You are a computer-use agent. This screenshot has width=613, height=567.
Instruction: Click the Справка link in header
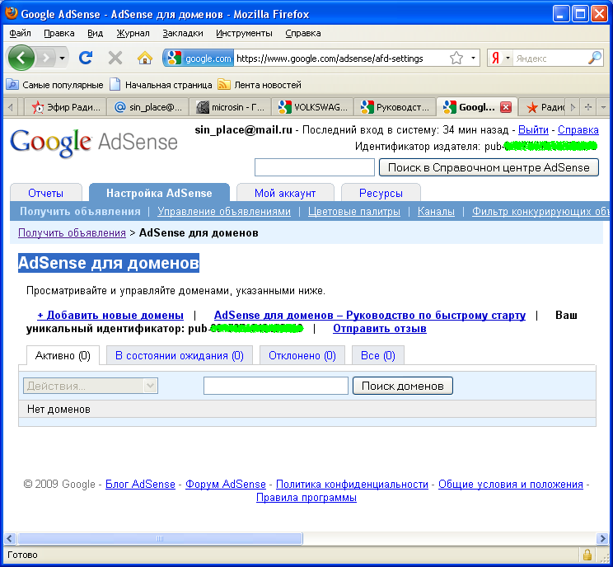pos(578,130)
